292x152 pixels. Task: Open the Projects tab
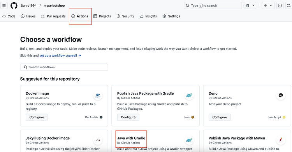102,16
